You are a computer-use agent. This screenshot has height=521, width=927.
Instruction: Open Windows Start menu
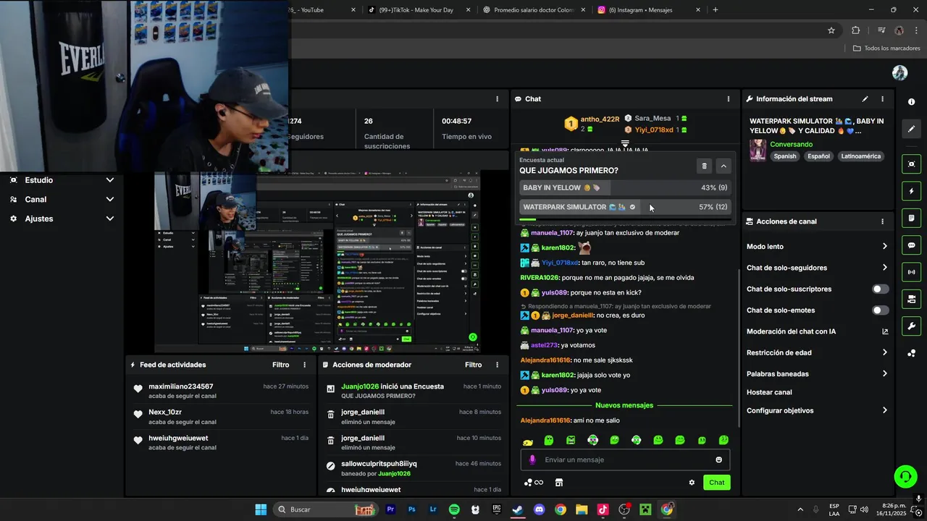tap(261, 509)
